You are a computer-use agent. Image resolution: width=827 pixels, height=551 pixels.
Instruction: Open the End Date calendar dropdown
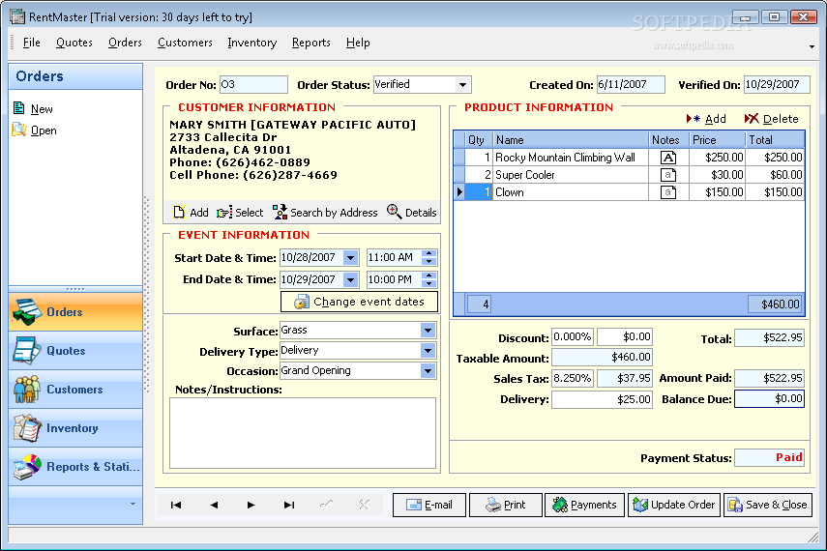[351, 279]
